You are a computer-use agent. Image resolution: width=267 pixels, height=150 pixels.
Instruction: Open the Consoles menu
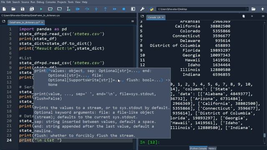pos(50,2)
